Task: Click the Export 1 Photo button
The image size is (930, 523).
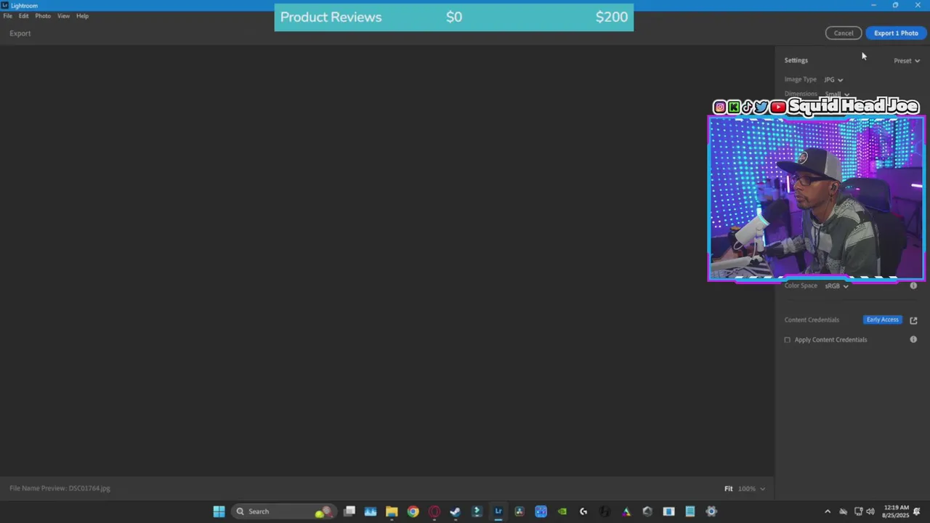Action: coord(896,33)
